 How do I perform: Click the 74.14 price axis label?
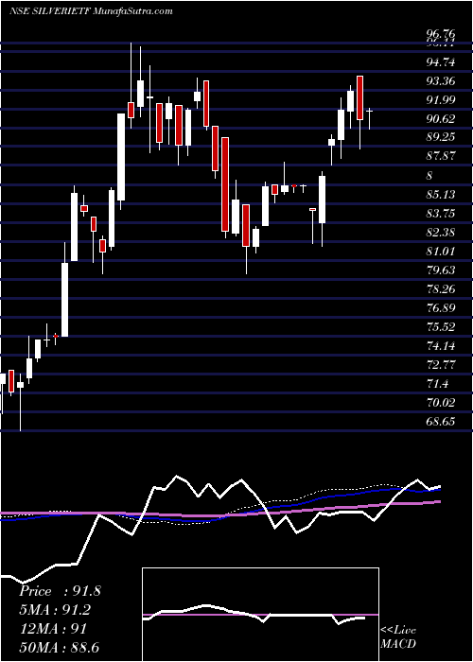[441, 346]
